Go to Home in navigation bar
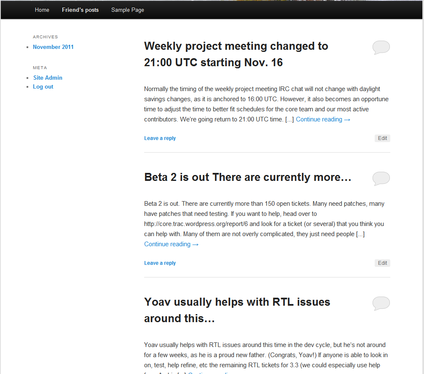Screen dimensions: 424x374 tap(42, 10)
